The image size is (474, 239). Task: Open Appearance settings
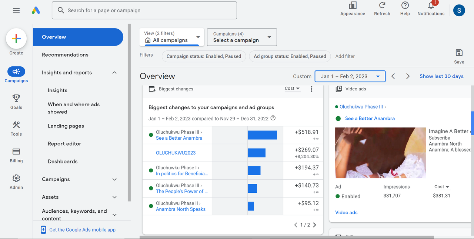353,9
